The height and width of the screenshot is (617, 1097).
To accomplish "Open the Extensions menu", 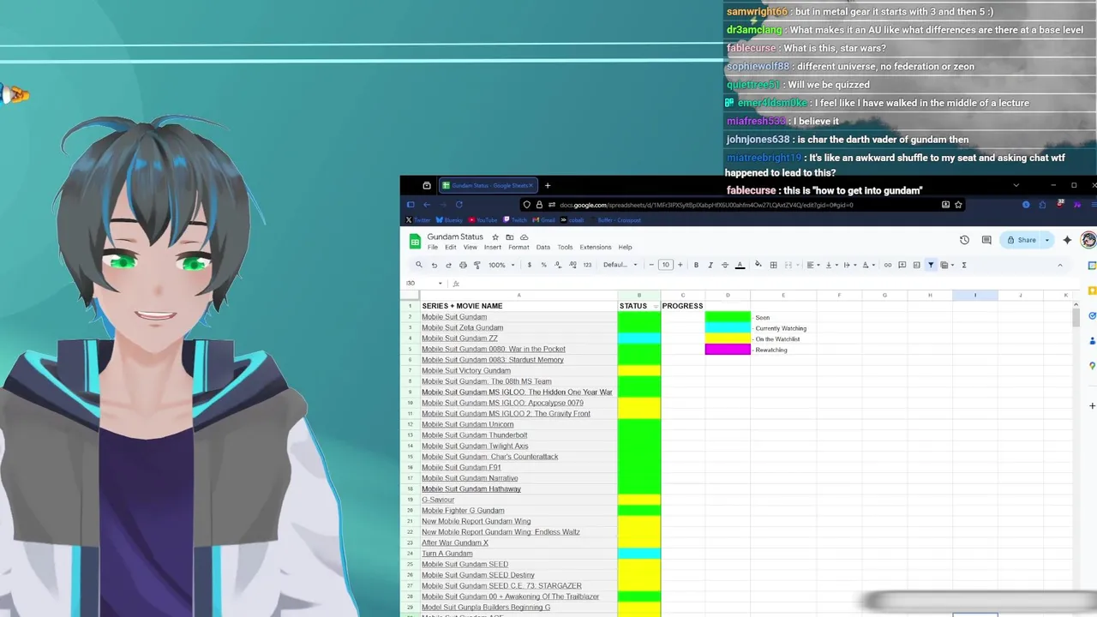I will [596, 247].
